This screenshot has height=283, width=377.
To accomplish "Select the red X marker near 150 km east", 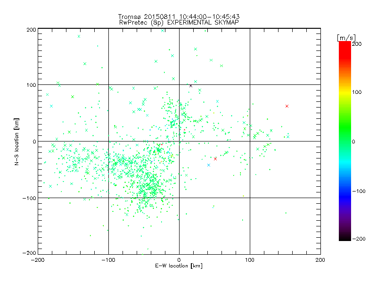I will 287,106.
